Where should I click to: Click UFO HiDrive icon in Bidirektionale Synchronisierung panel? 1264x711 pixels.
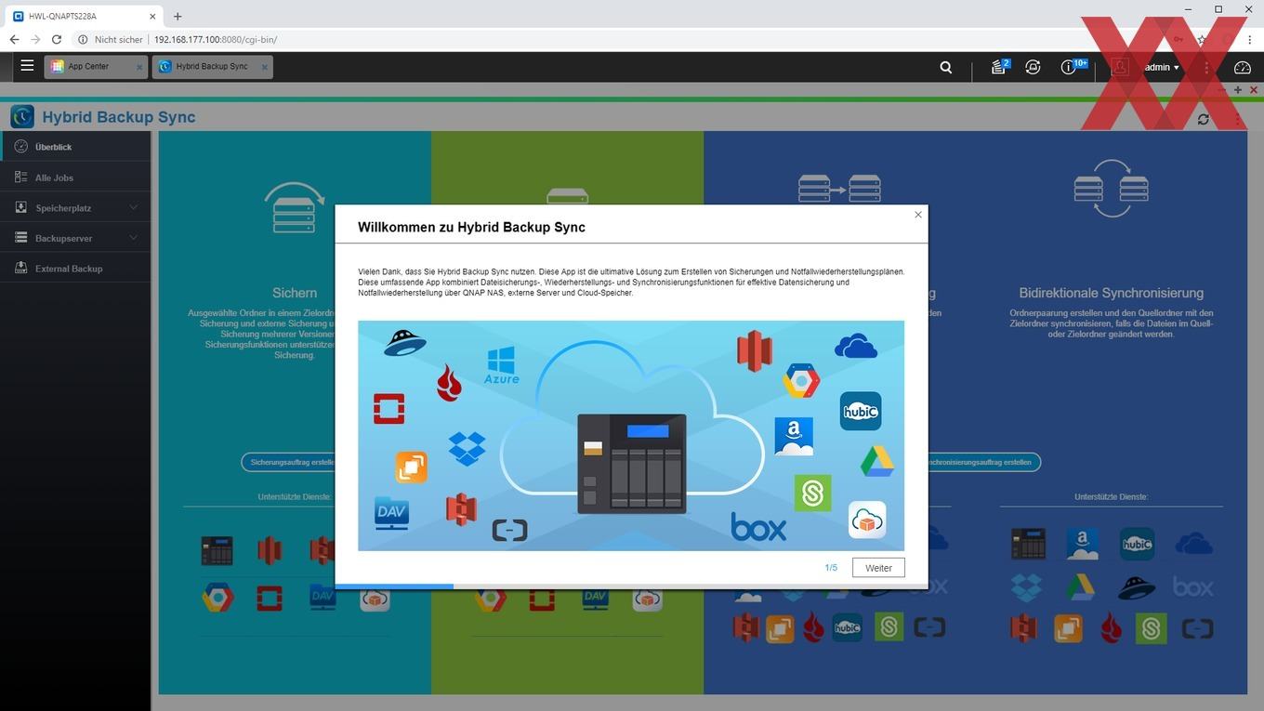point(1137,586)
